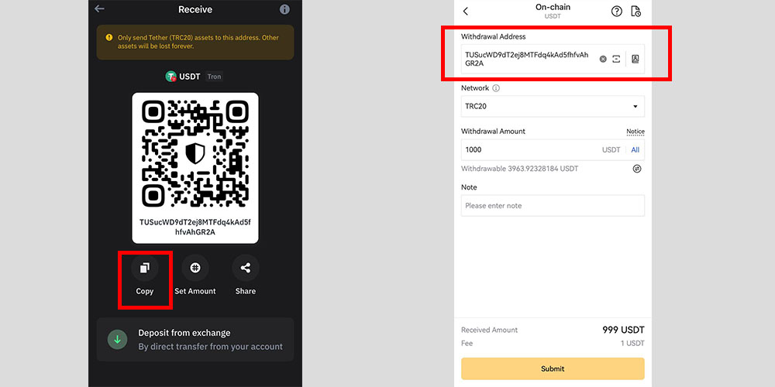Open the address book icon
Screen dimensions: 775x387
(x=635, y=60)
